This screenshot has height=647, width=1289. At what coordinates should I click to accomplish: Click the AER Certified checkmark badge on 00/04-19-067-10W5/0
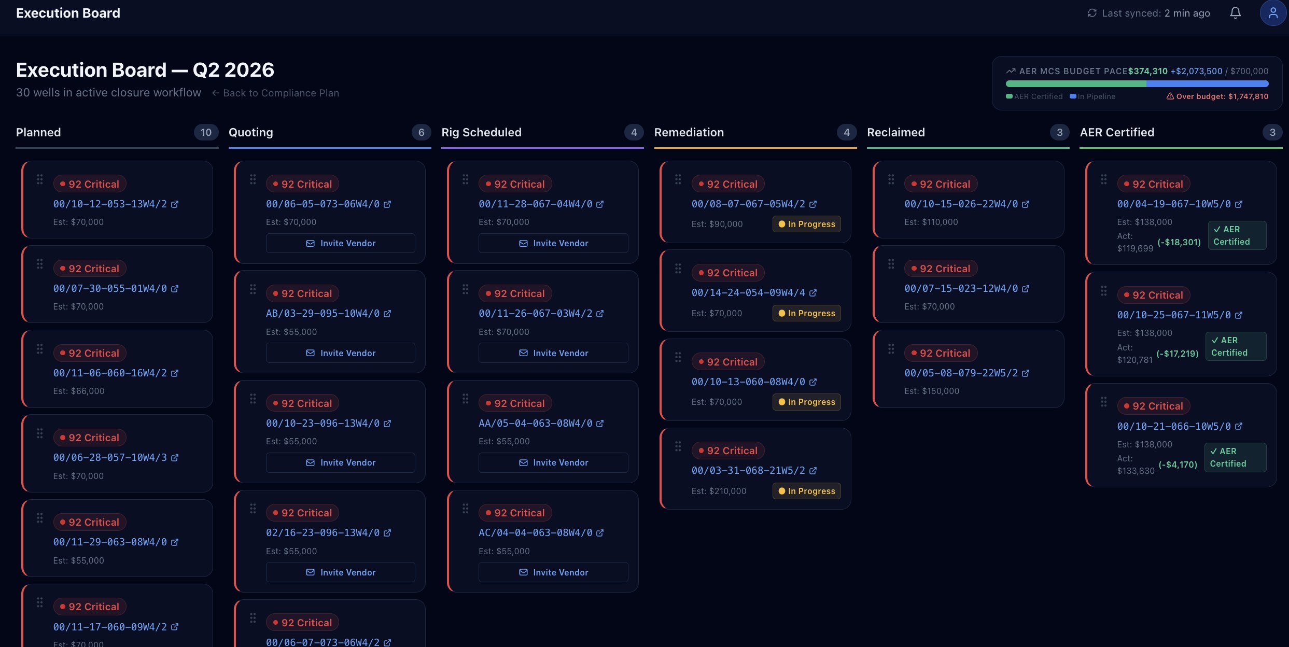click(1237, 235)
